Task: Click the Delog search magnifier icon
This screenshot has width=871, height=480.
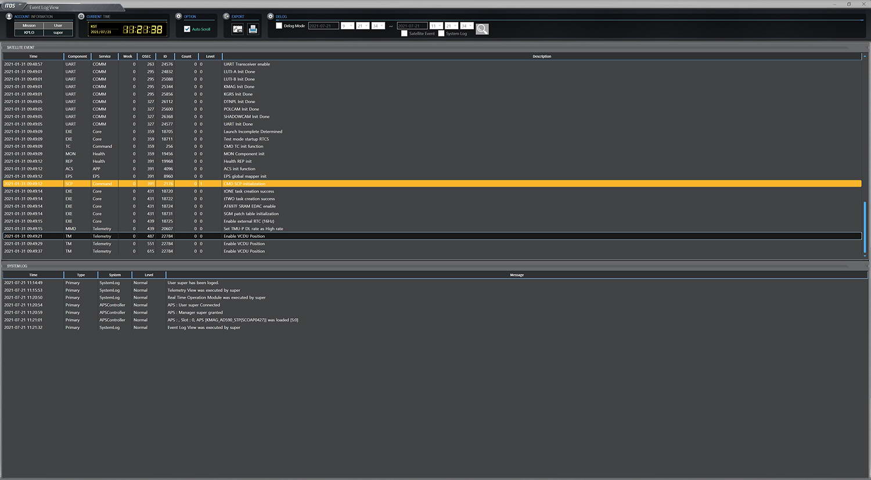Action: tap(482, 29)
